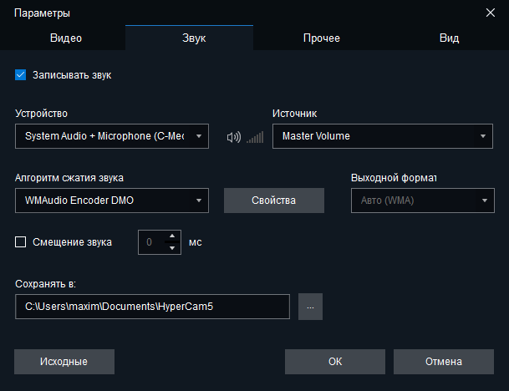Toggle the Записывать звук checkbox

pyautogui.click(x=21, y=75)
